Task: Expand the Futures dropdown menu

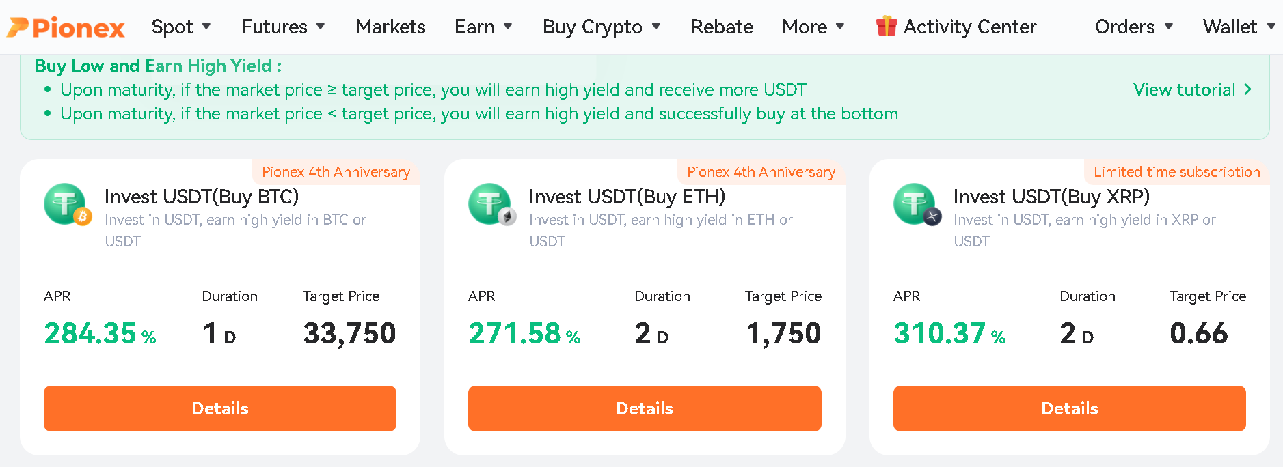Action: [283, 27]
